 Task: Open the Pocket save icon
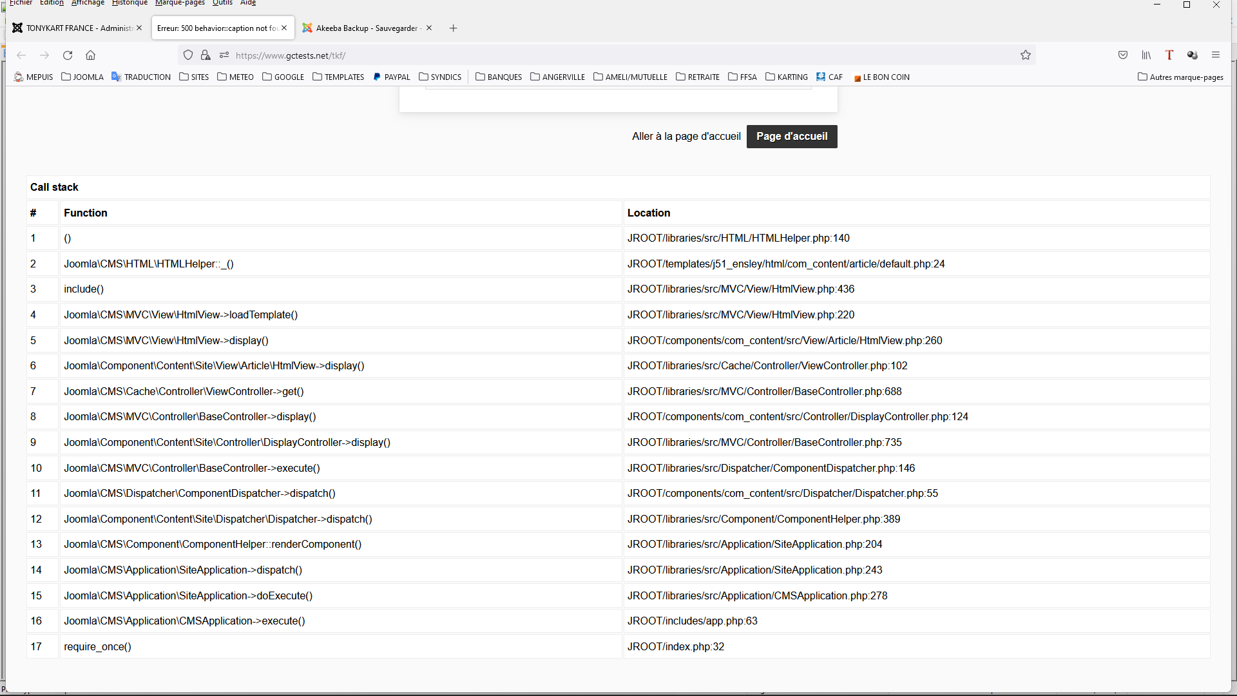point(1123,55)
